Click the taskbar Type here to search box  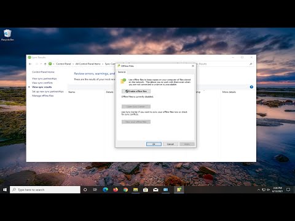pos(45,190)
